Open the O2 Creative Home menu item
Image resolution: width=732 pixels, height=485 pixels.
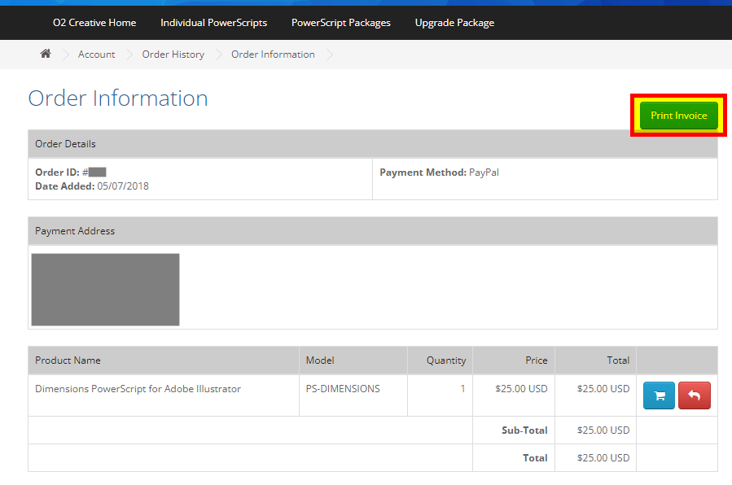point(94,23)
